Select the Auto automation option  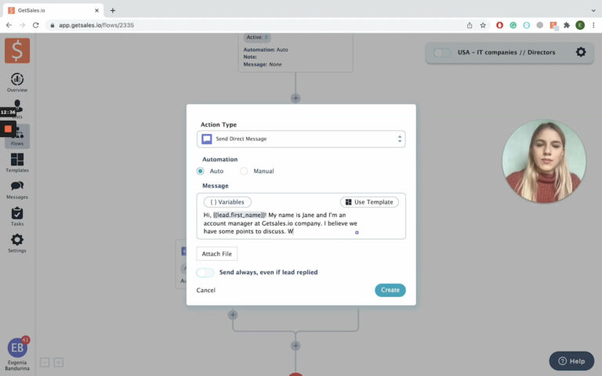[x=201, y=171]
